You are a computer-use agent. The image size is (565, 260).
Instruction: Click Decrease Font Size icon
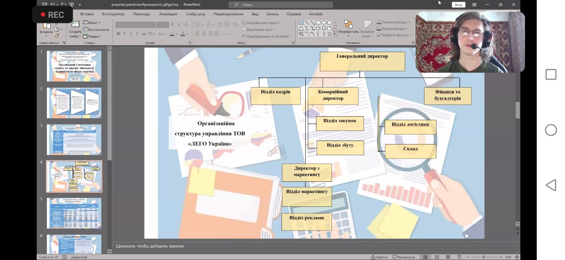(179, 24)
